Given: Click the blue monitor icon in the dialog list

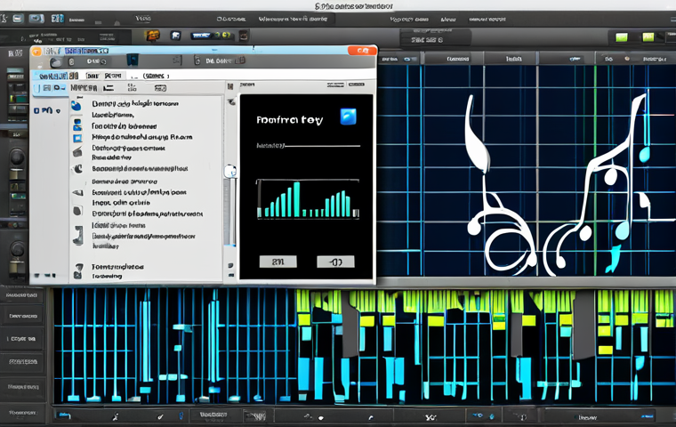Looking at the screenshot, I should [x=77, y=139].
